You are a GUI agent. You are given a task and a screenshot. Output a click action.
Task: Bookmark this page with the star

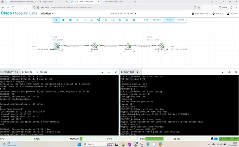pyautogui.click(x=199, y=7)
